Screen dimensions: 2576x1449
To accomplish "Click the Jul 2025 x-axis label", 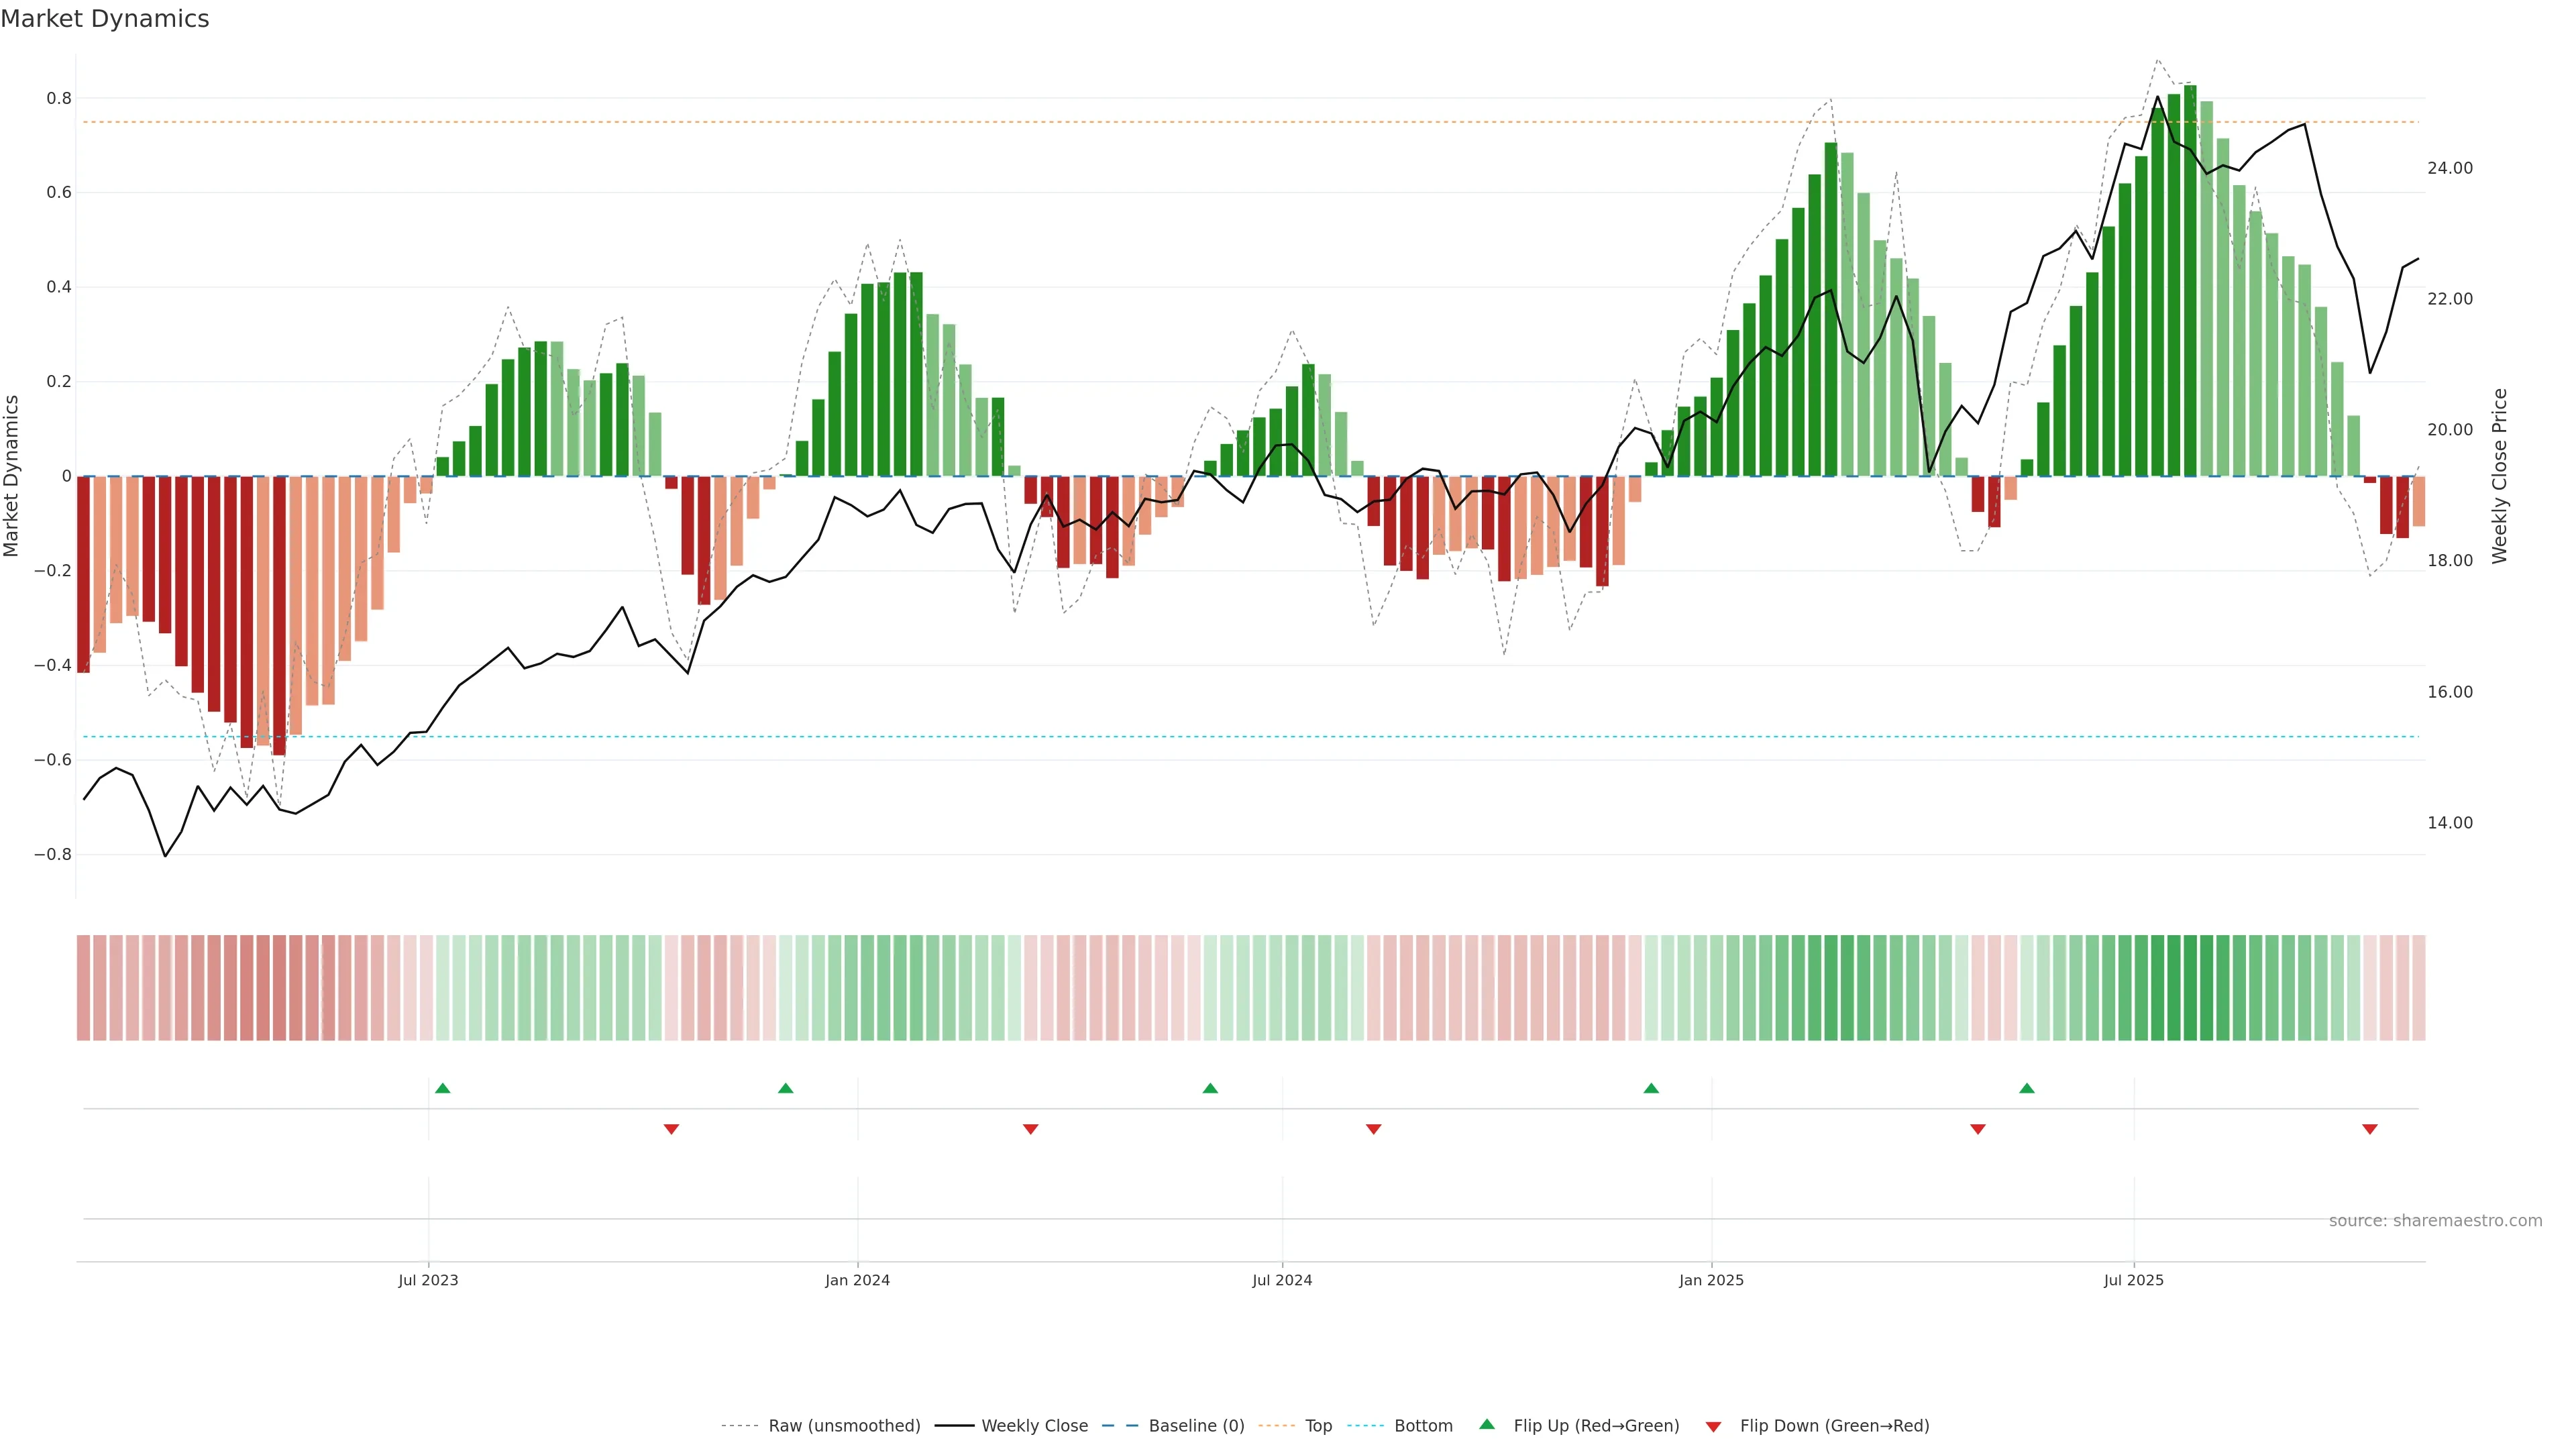I will tap(2133, 1280).
